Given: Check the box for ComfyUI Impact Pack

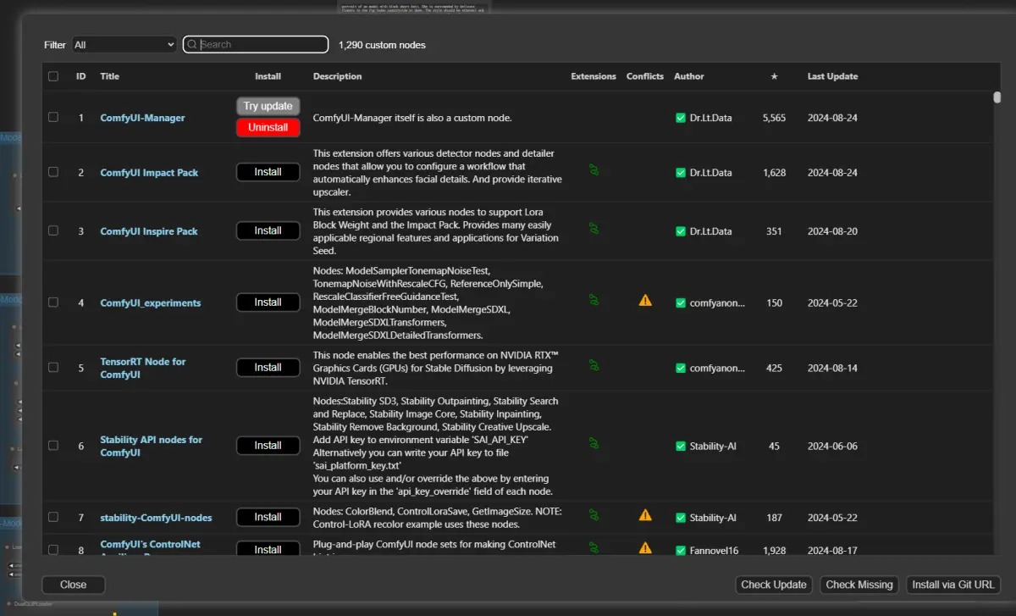Looking at the screenshot, I should click(53, 172).
